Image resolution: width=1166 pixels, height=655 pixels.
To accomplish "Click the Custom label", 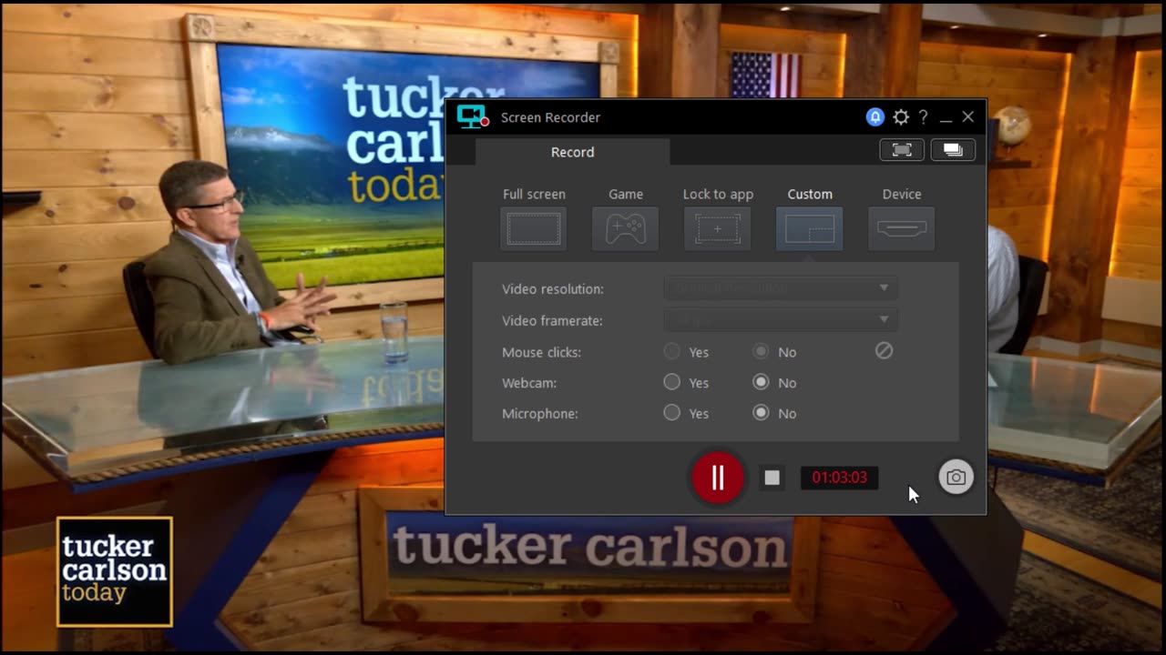I will click(810, 194).
